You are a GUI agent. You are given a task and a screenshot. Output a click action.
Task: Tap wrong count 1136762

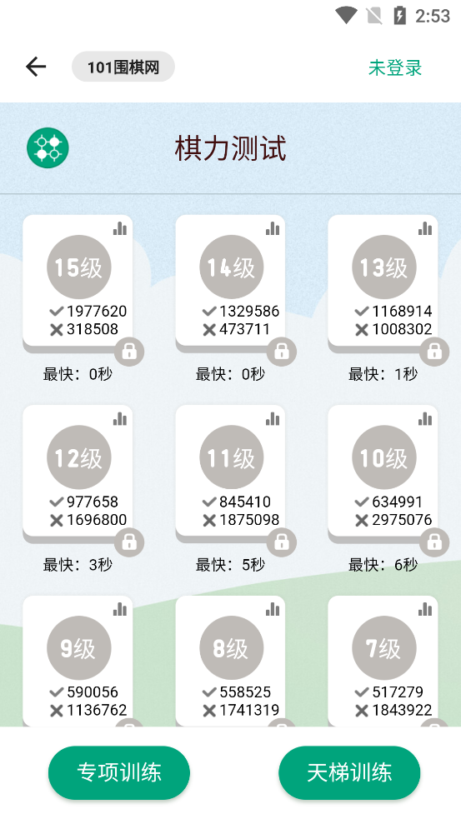97,710
